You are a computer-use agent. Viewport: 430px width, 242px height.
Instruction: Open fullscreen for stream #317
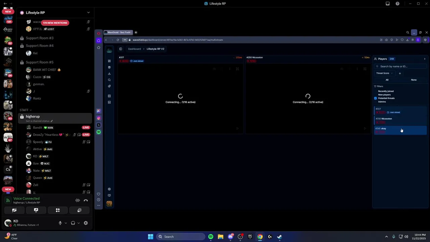[x=238, y=69]
